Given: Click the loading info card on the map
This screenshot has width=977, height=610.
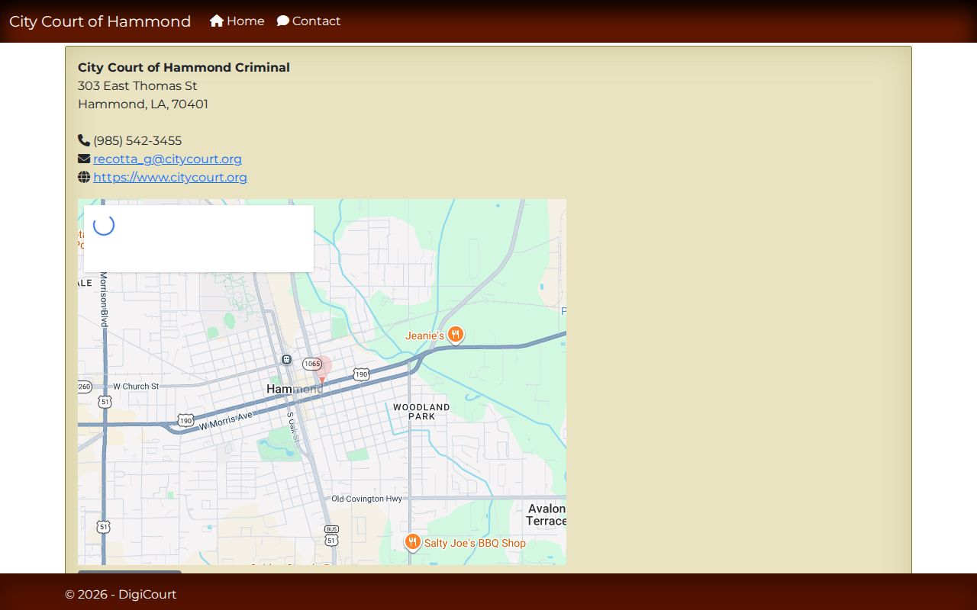Looking at the screenshot, I should click(x=198, y=239).
